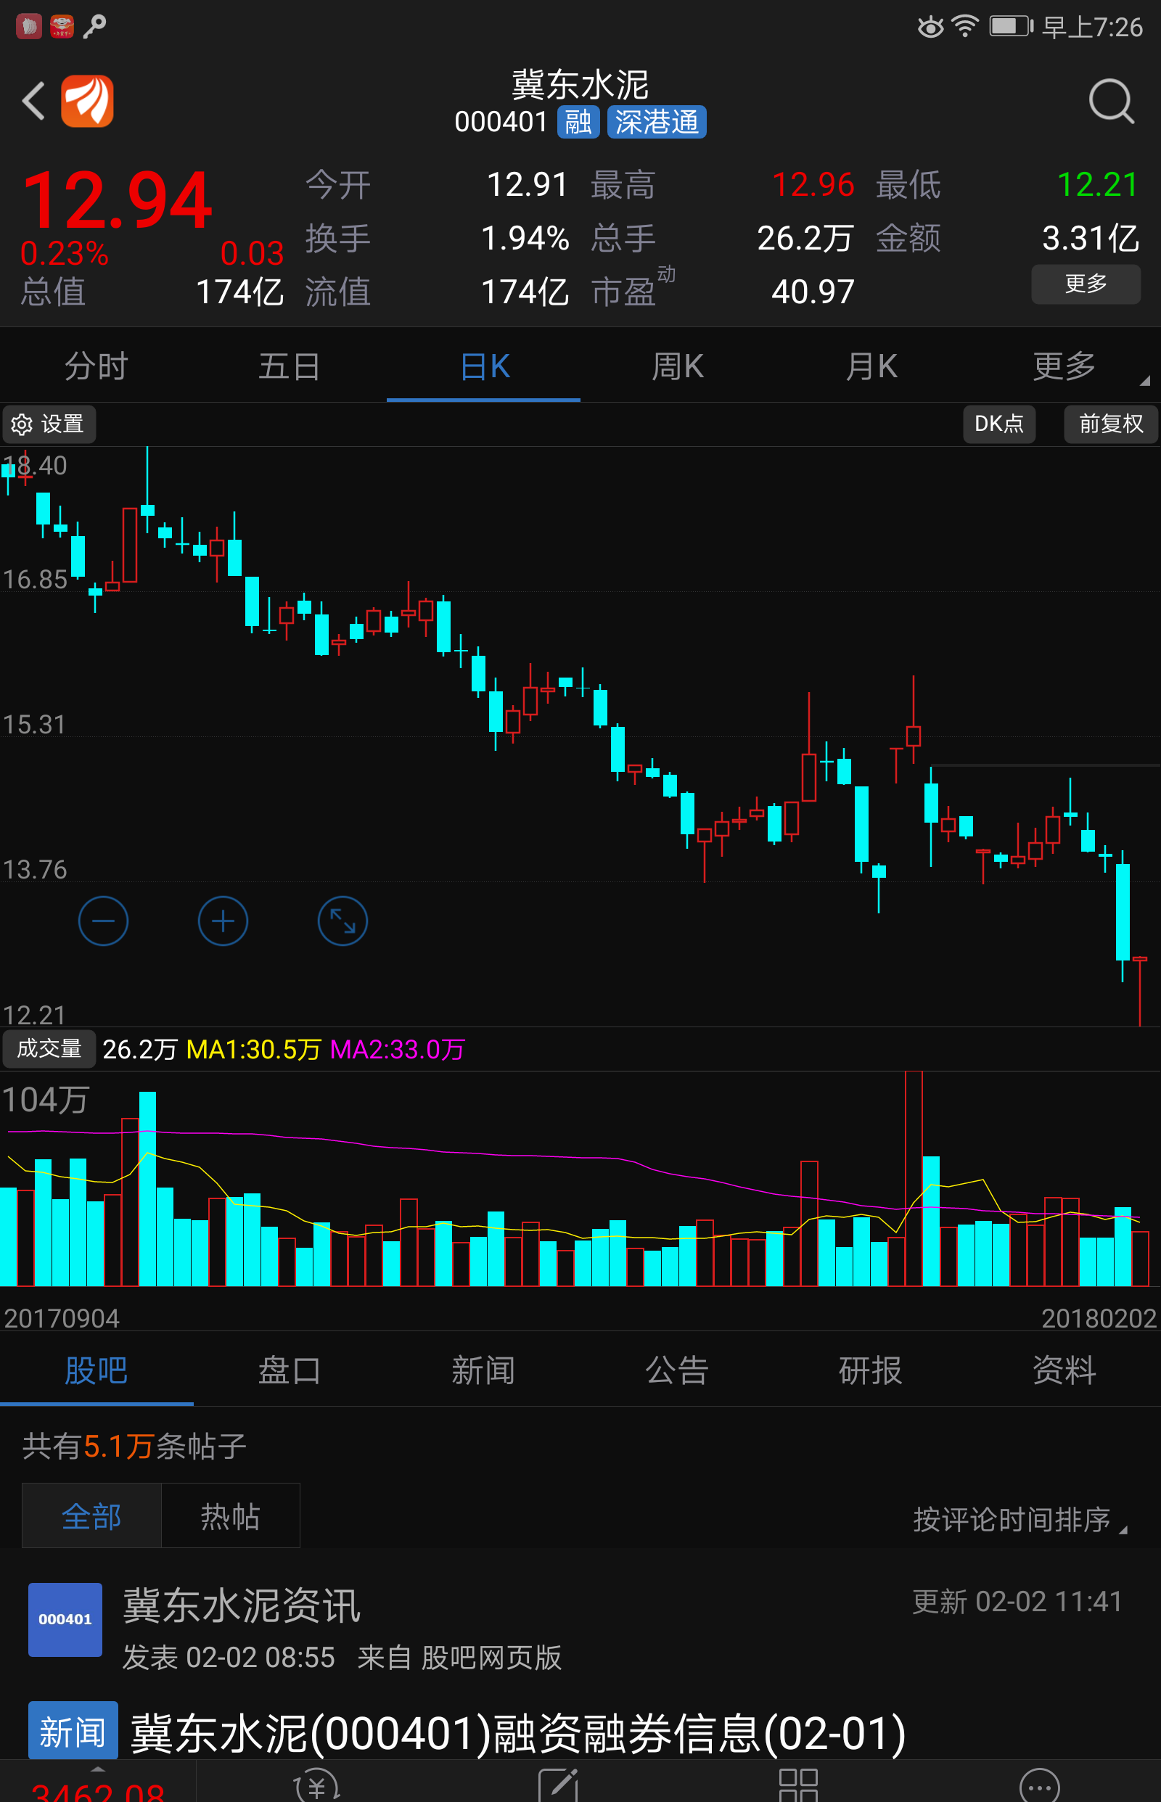
Task: Select the 全部 posts filter
Action: [x=91, y=1515]
